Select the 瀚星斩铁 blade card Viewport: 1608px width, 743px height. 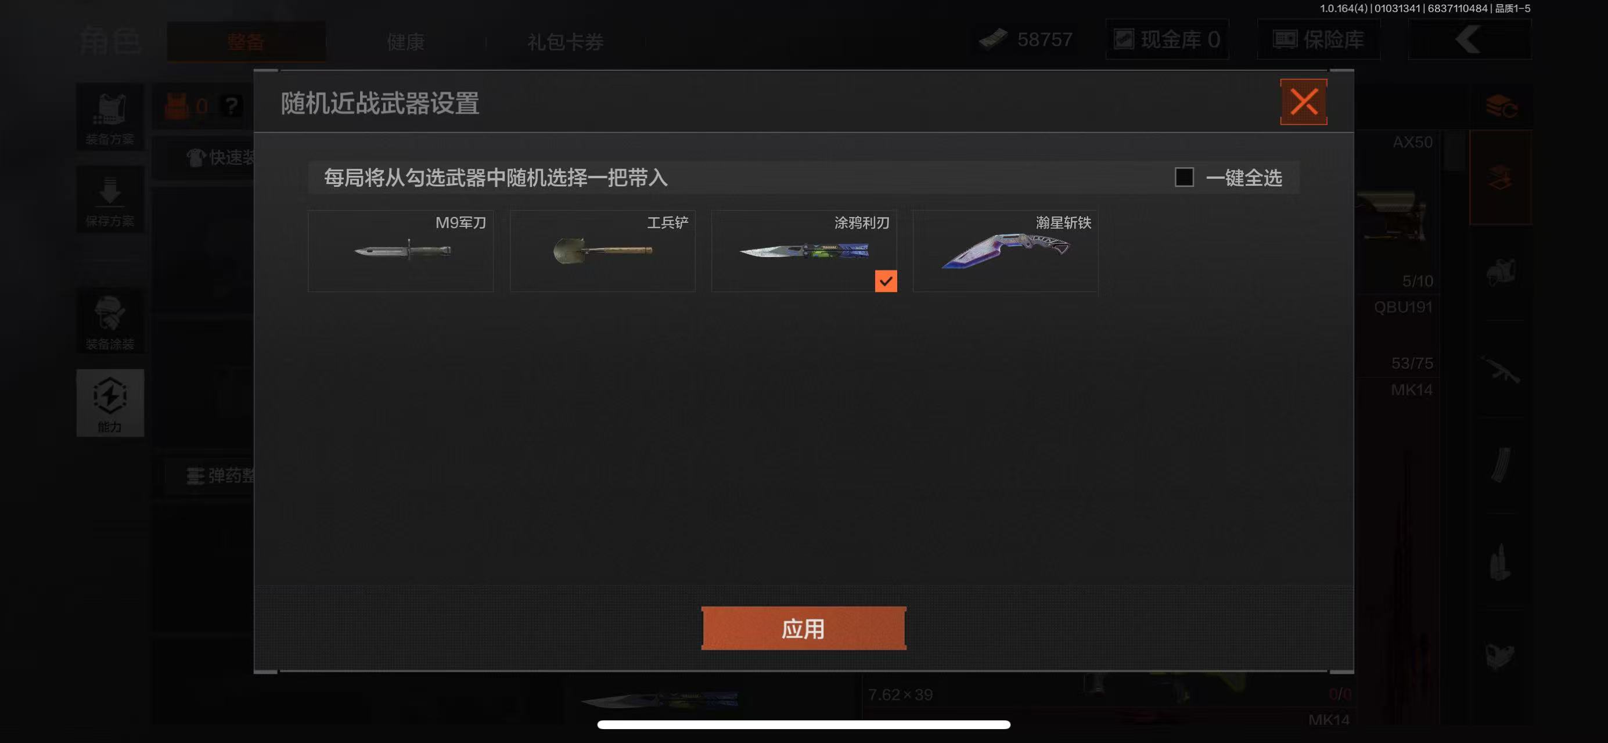click(1005, 251)
